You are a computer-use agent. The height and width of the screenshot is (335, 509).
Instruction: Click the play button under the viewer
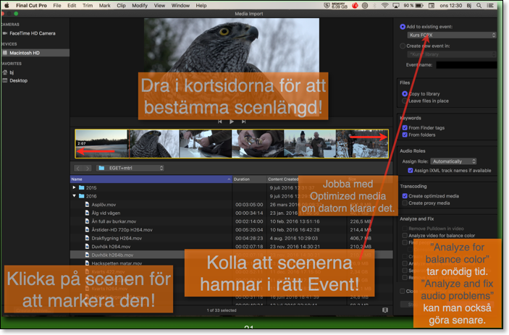click(232, 122)
